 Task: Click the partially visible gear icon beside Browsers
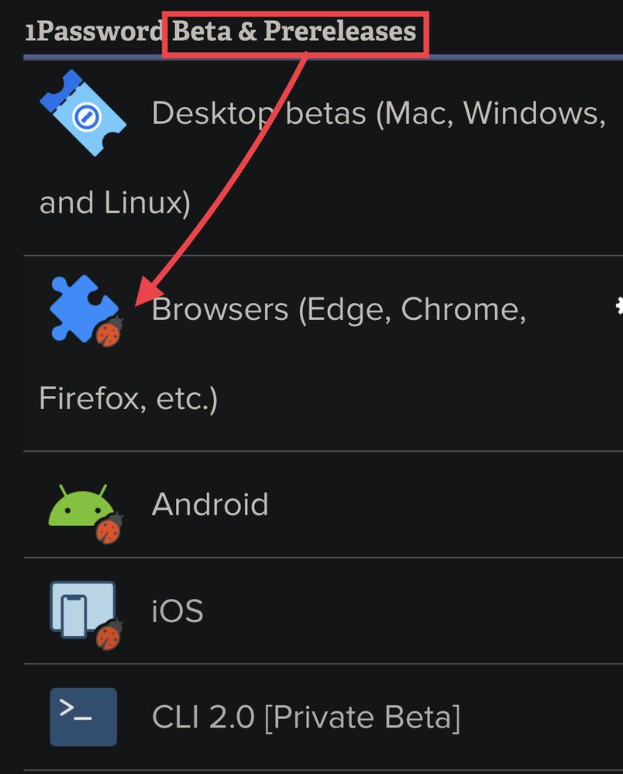(x=619, y=306)
